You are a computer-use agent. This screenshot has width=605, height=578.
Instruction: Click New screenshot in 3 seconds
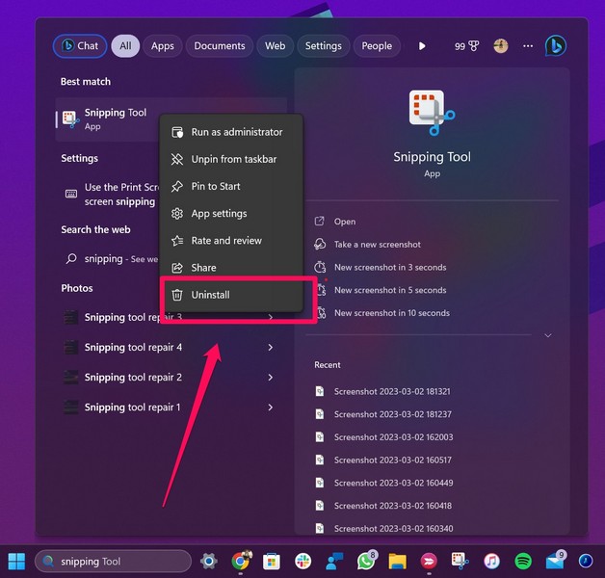389,267
